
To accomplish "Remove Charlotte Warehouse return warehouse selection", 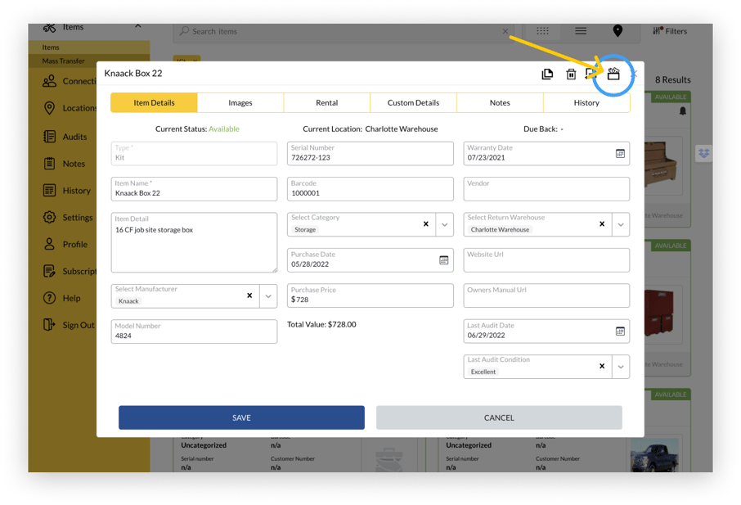I will click(602, 224).
